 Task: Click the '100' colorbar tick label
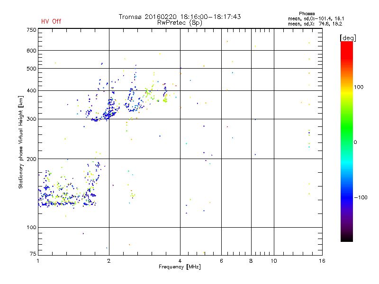[x=359, y=87]
